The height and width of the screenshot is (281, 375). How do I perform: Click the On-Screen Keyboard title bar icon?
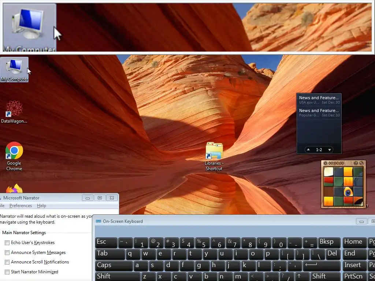(x=98, y=221)
